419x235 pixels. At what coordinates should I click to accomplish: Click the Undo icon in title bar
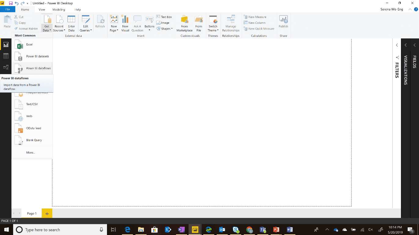click(x=17, y=3)
